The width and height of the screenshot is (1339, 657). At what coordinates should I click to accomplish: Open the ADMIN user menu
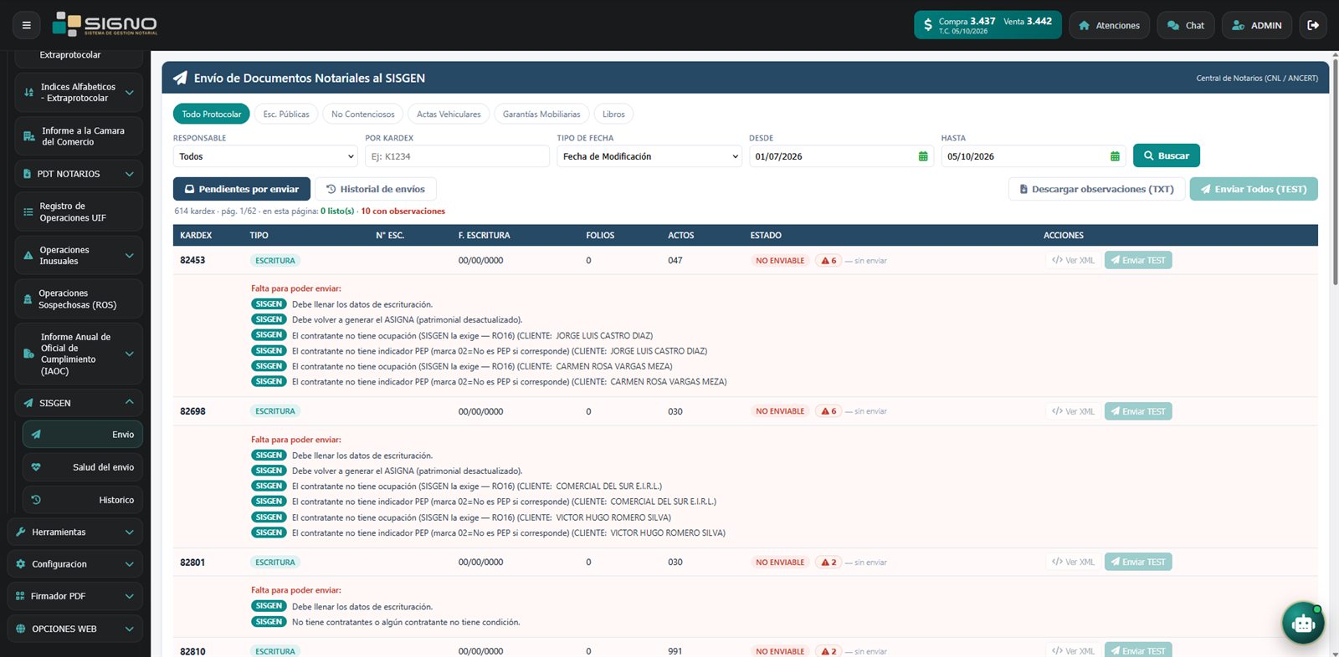click(1257, 25)
